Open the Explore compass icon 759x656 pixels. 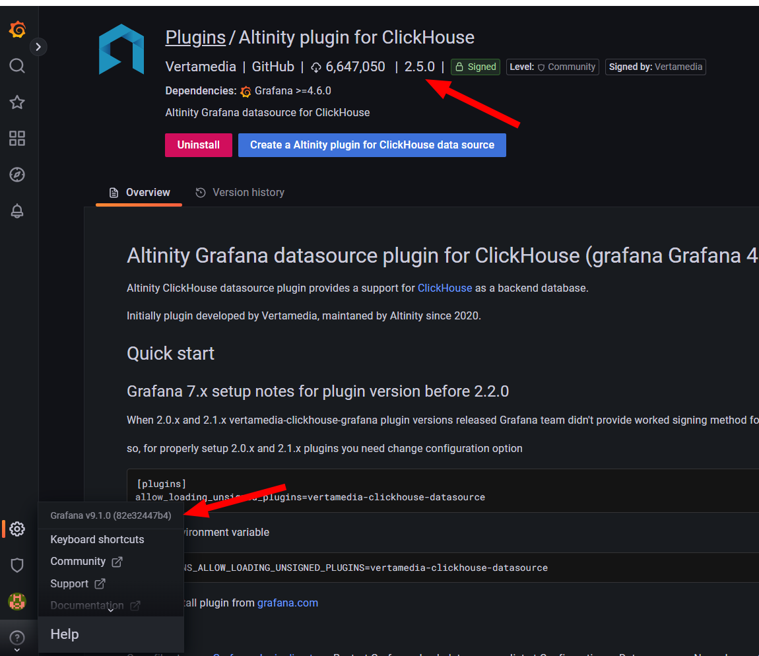(17, 175)
